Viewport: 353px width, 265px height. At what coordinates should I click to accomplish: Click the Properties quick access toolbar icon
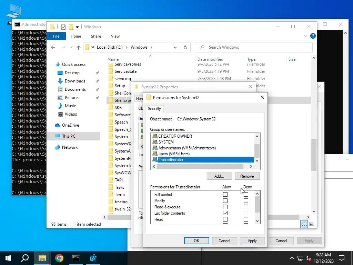click(63, 27)
